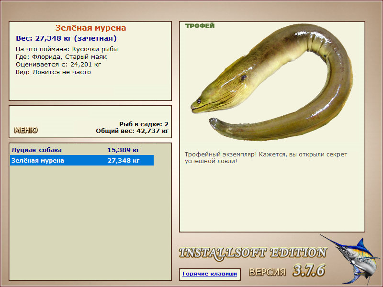The image size is (383, 287).
Task: Click the 27,348 кг weight in selected row
Action: 124,161
